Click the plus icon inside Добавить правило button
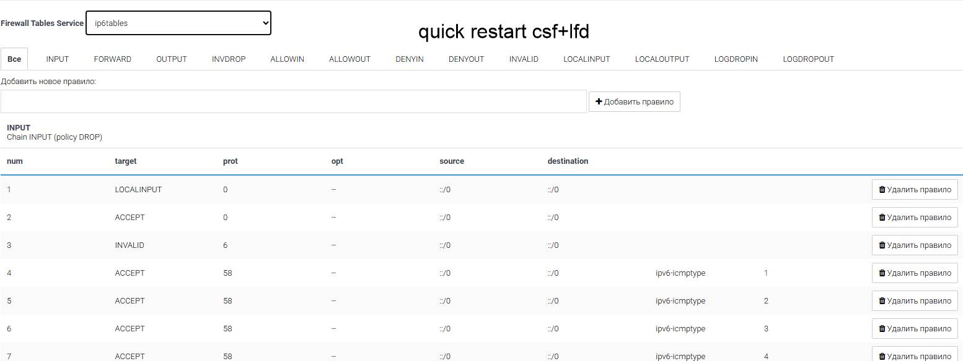963x361 pixels. click(599, 101)
